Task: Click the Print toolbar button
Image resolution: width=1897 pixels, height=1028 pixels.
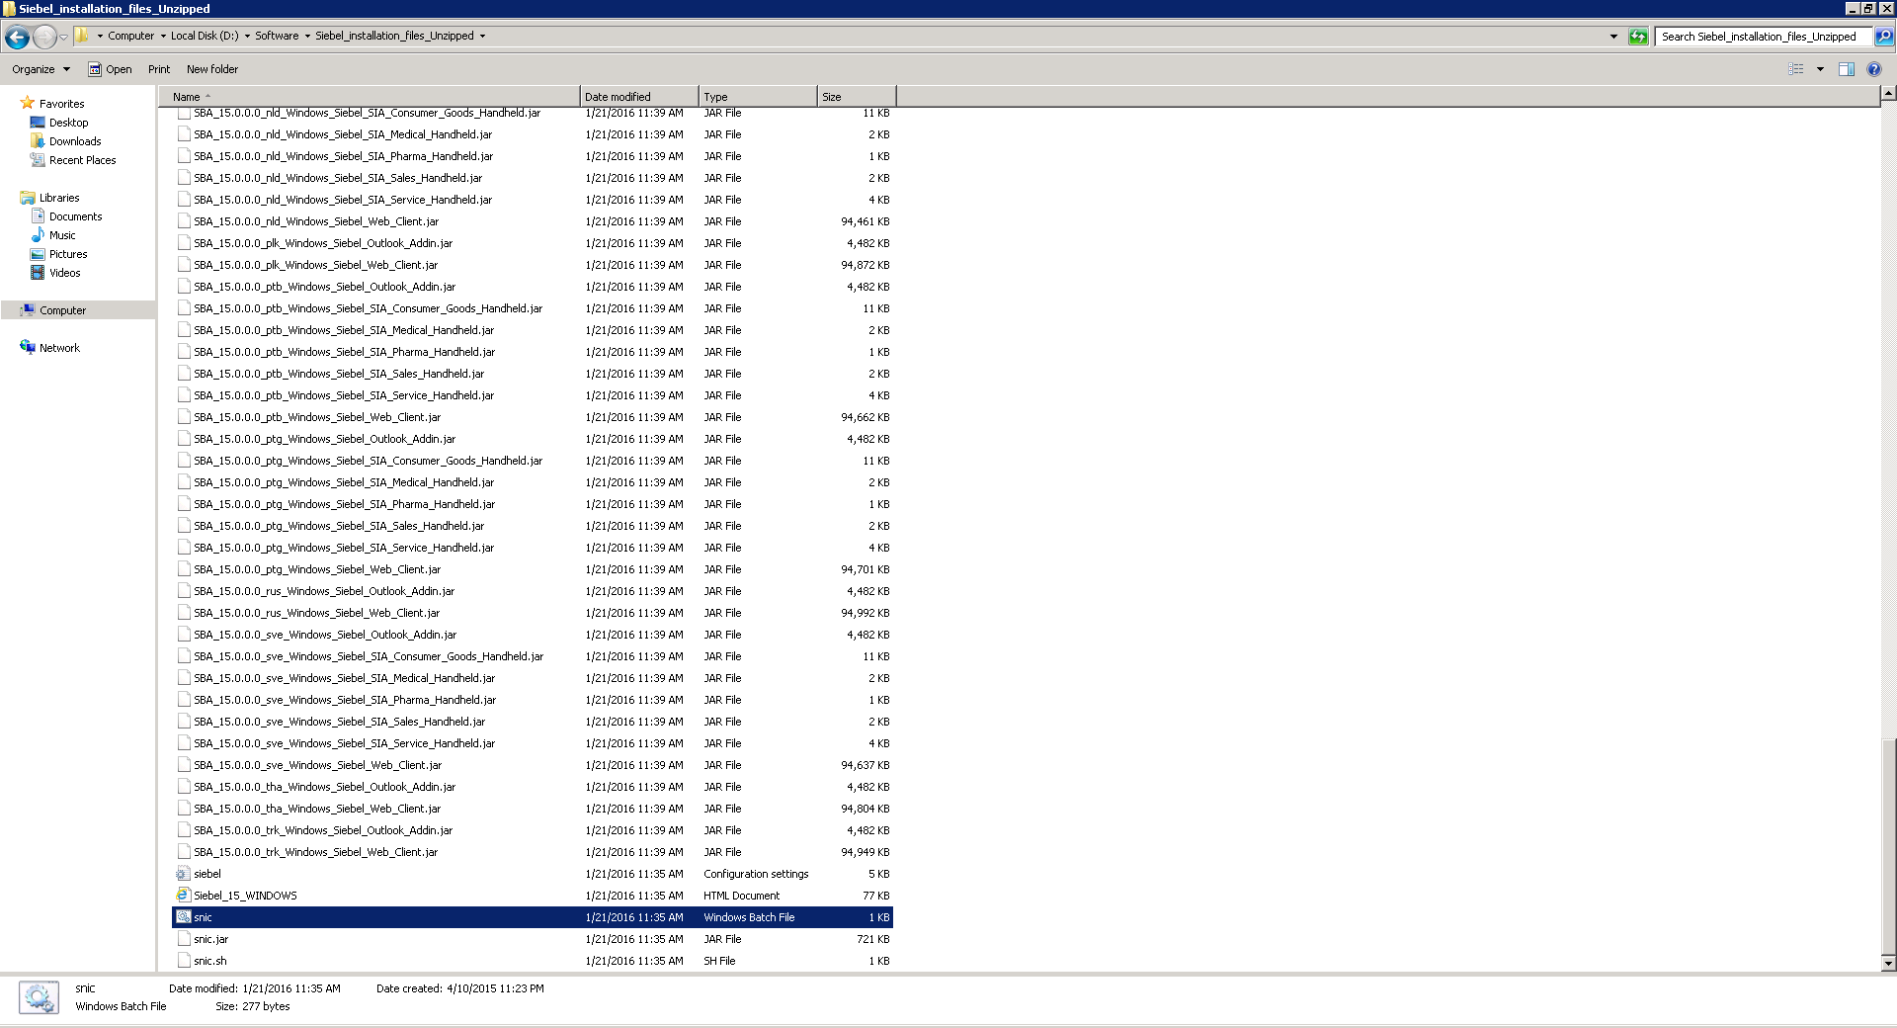Action: pos(159,70)
